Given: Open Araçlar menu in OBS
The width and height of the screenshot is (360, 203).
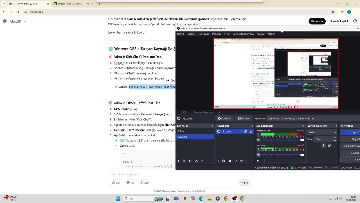Looking at the screenshot, I should pyautogui.click(x=261, y=34).
